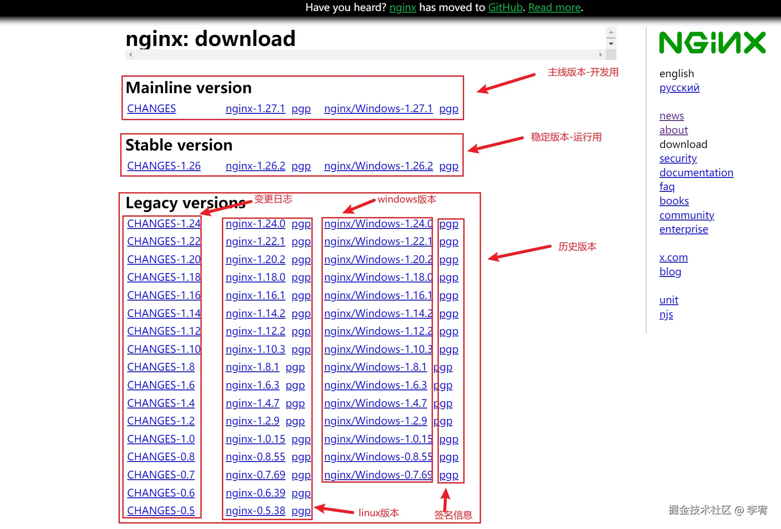The width and height of the screenshot is (781, 529).
Task: Open the CHANGES-0.6 changelog
Action: (x=161, y=493)
